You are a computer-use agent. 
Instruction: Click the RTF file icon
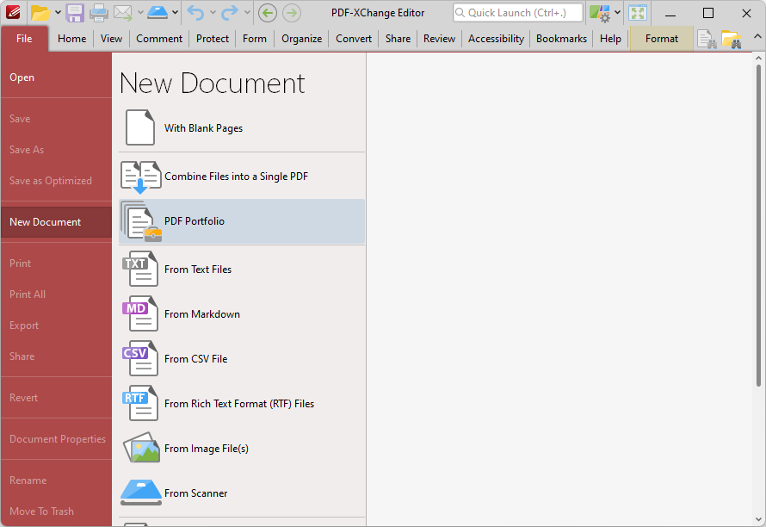click(140, 403)
